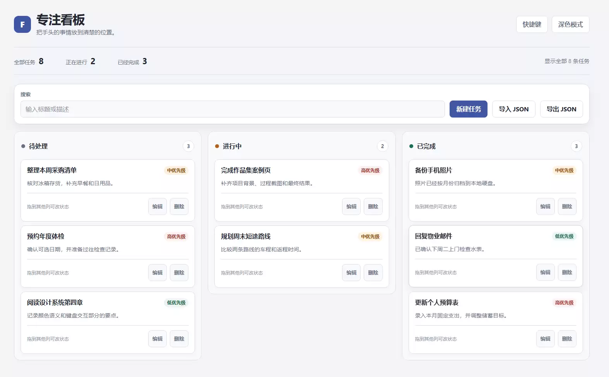Click the 新建任务 button
This screenshot has width=609, height=377.
click(x=468, y=109)
